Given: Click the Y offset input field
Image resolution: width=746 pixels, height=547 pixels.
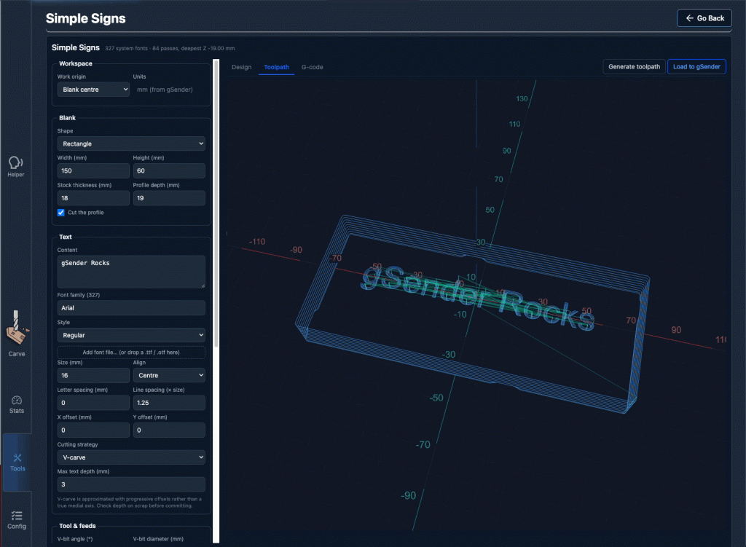Looking at the screenshot, I should [x=169, y=430].
